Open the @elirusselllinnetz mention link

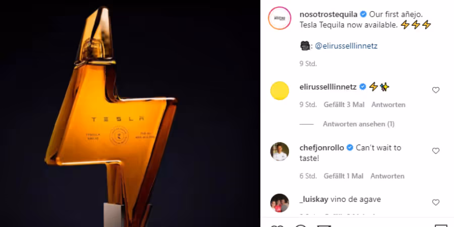[x=346, y=46]
